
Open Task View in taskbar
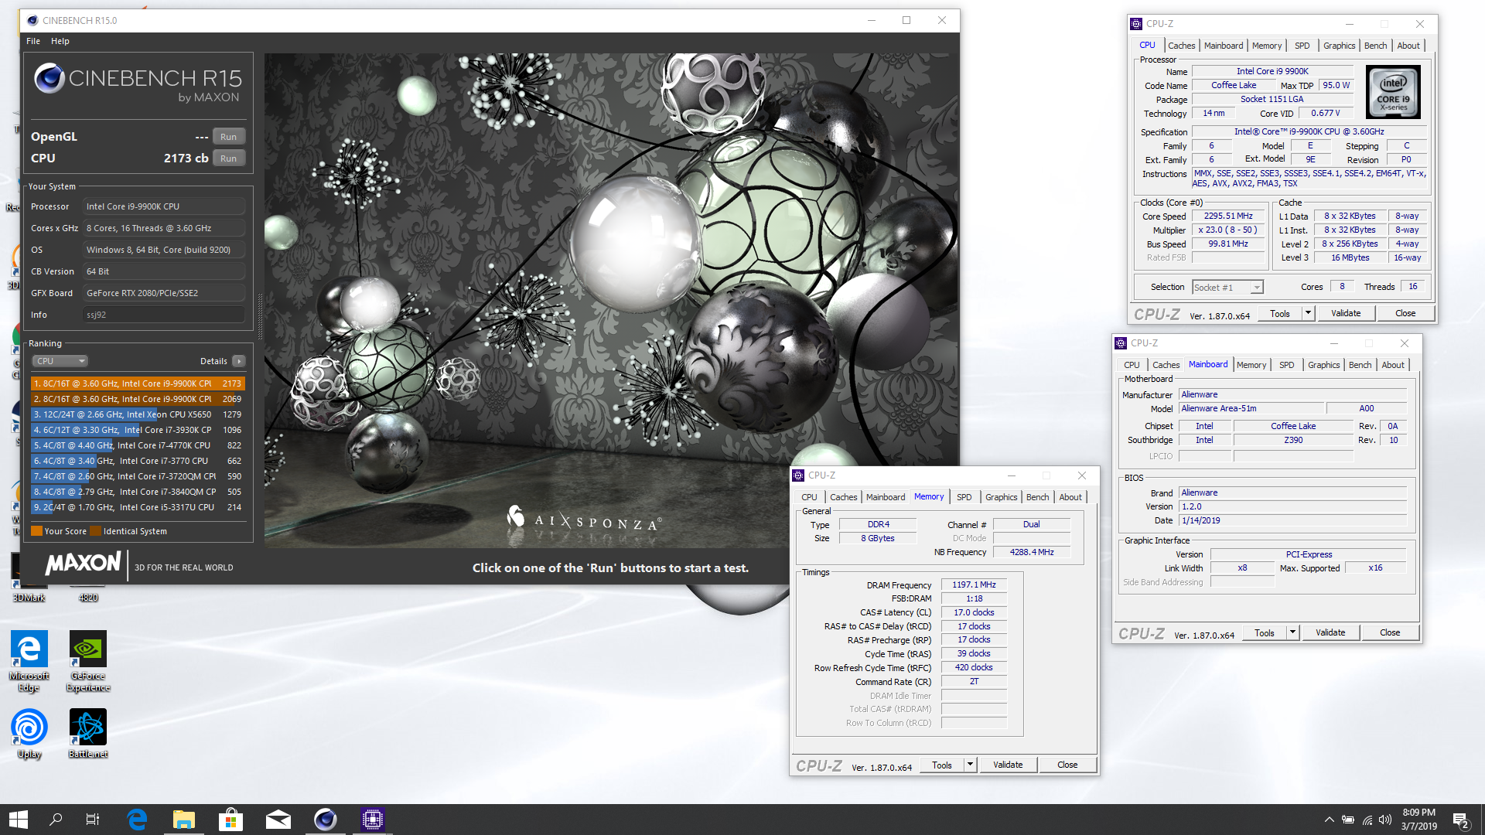(x=93, y=820)
